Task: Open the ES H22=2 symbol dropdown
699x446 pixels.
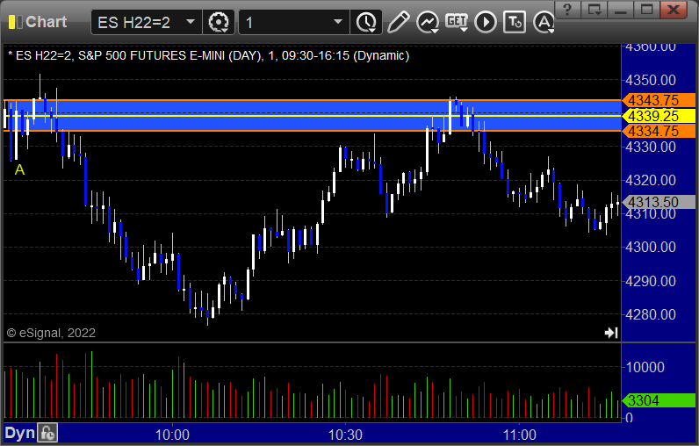Action: (191, 21)
